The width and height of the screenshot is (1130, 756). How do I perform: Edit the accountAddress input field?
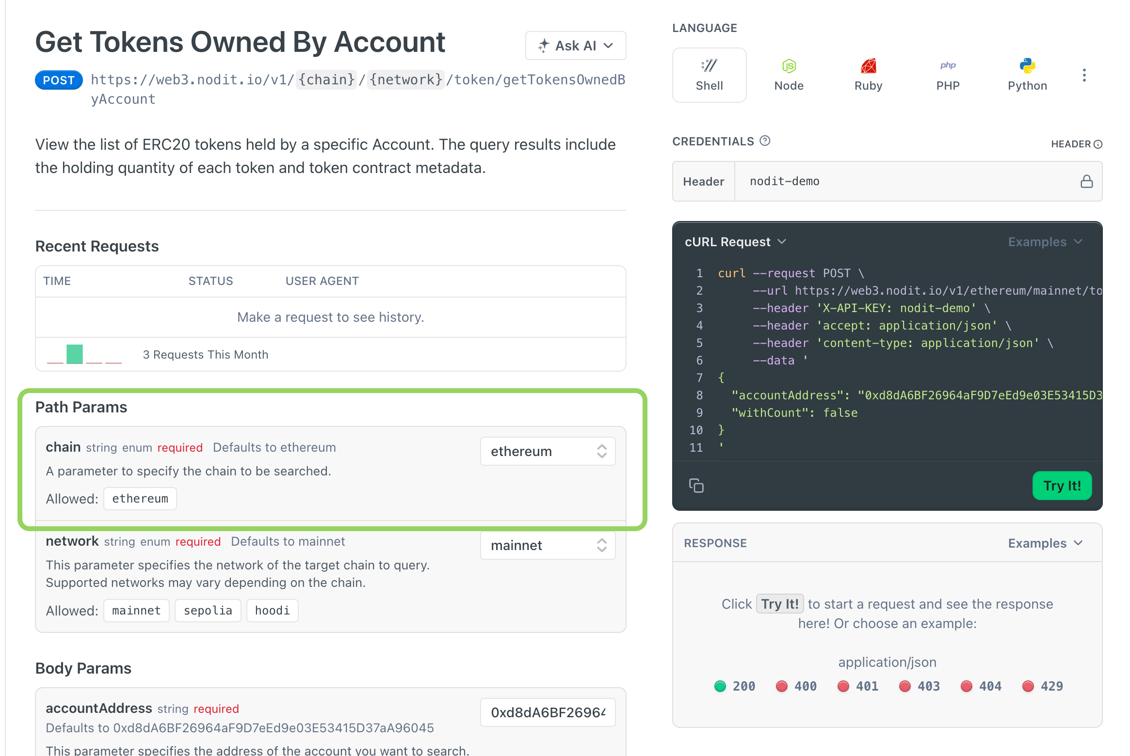548,712
